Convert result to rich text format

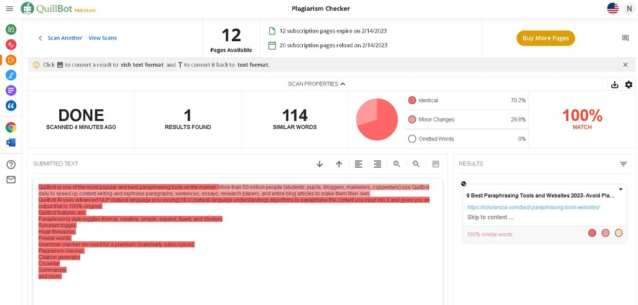[x=436, y=163]
